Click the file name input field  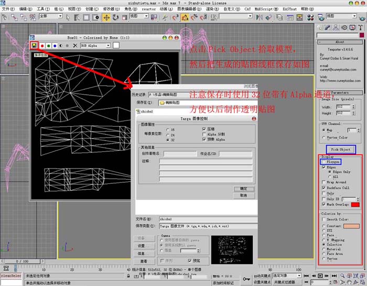click(x=208, y=219)
